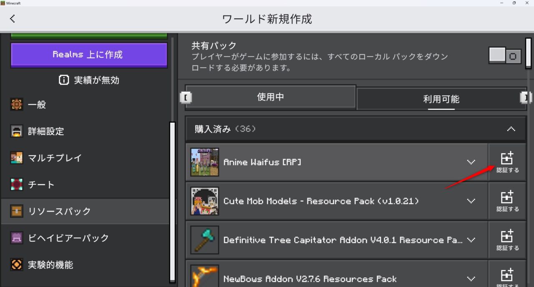Activate the Definitive Tree Capitator pack (認証する)

click(507, 240)
